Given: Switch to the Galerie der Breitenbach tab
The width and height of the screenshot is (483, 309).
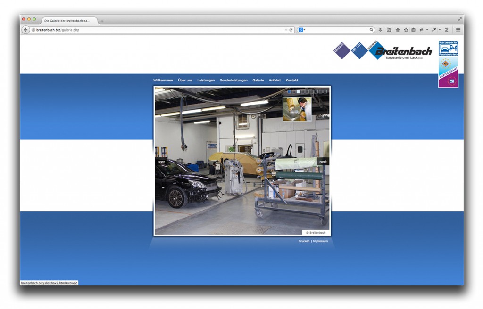Looking at the screenshot, I should pos(67,21).
